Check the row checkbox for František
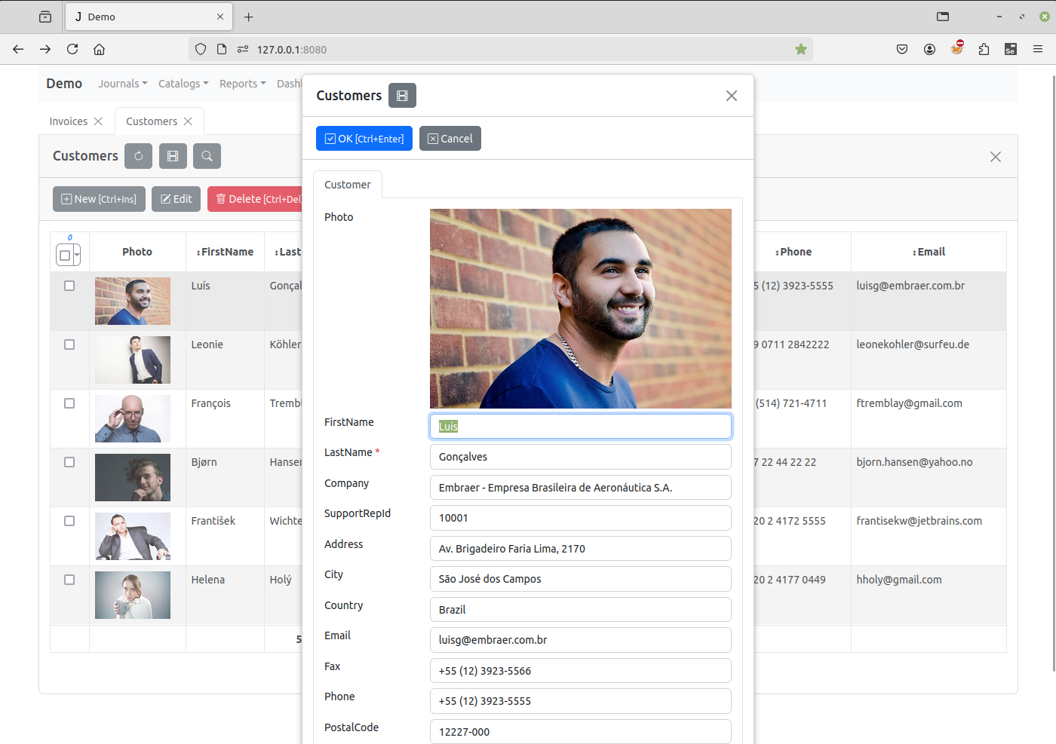Screen dimensions: 1056x744 click(69, 521)
